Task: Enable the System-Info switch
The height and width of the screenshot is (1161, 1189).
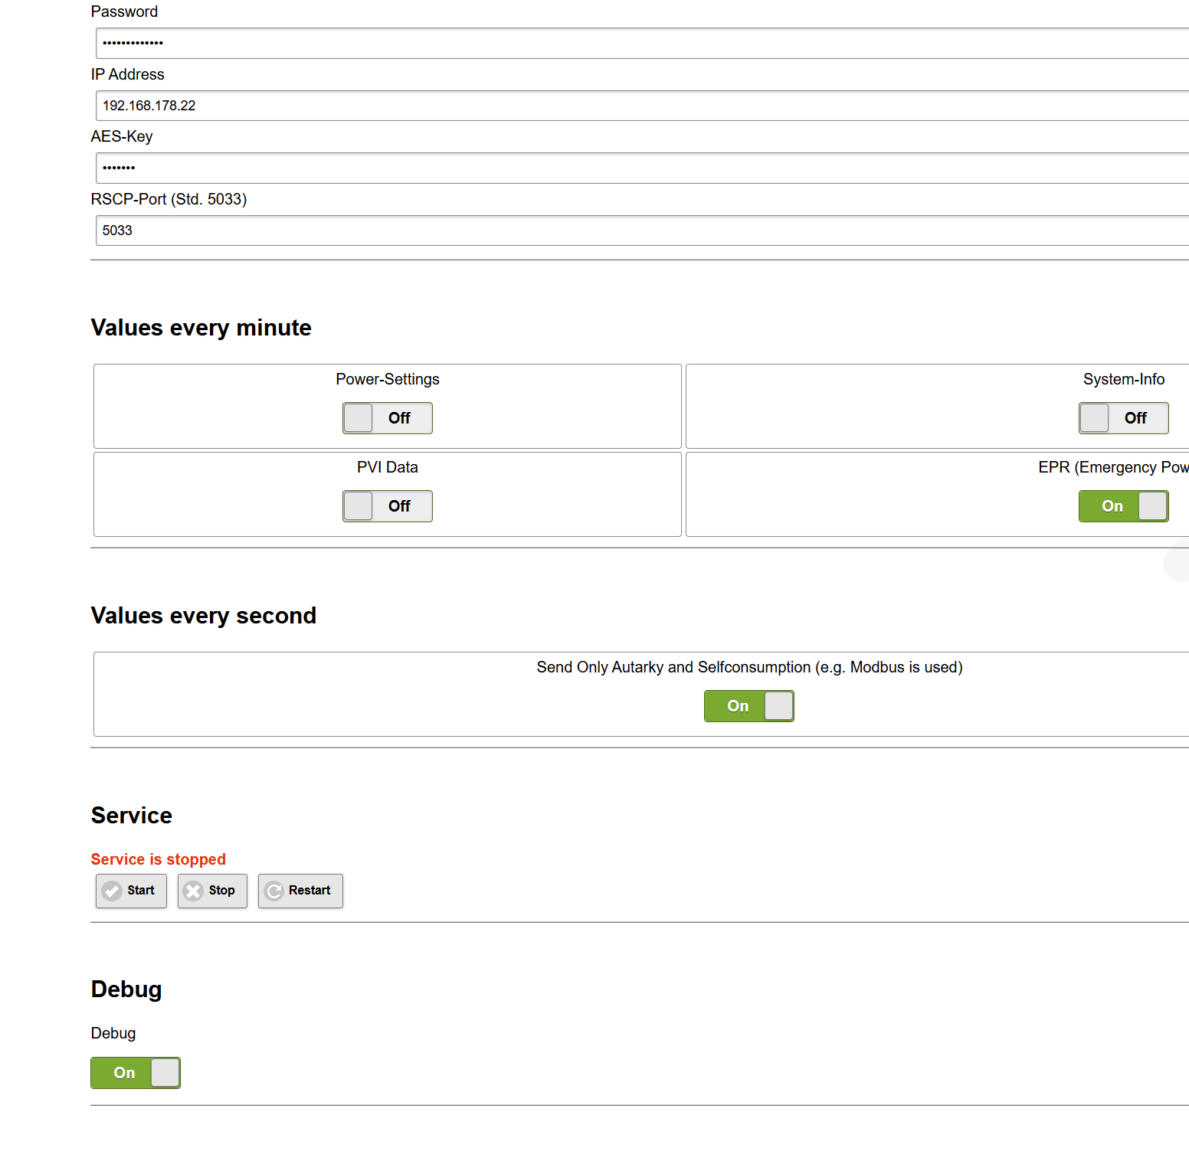Action: coord(1123,418)
